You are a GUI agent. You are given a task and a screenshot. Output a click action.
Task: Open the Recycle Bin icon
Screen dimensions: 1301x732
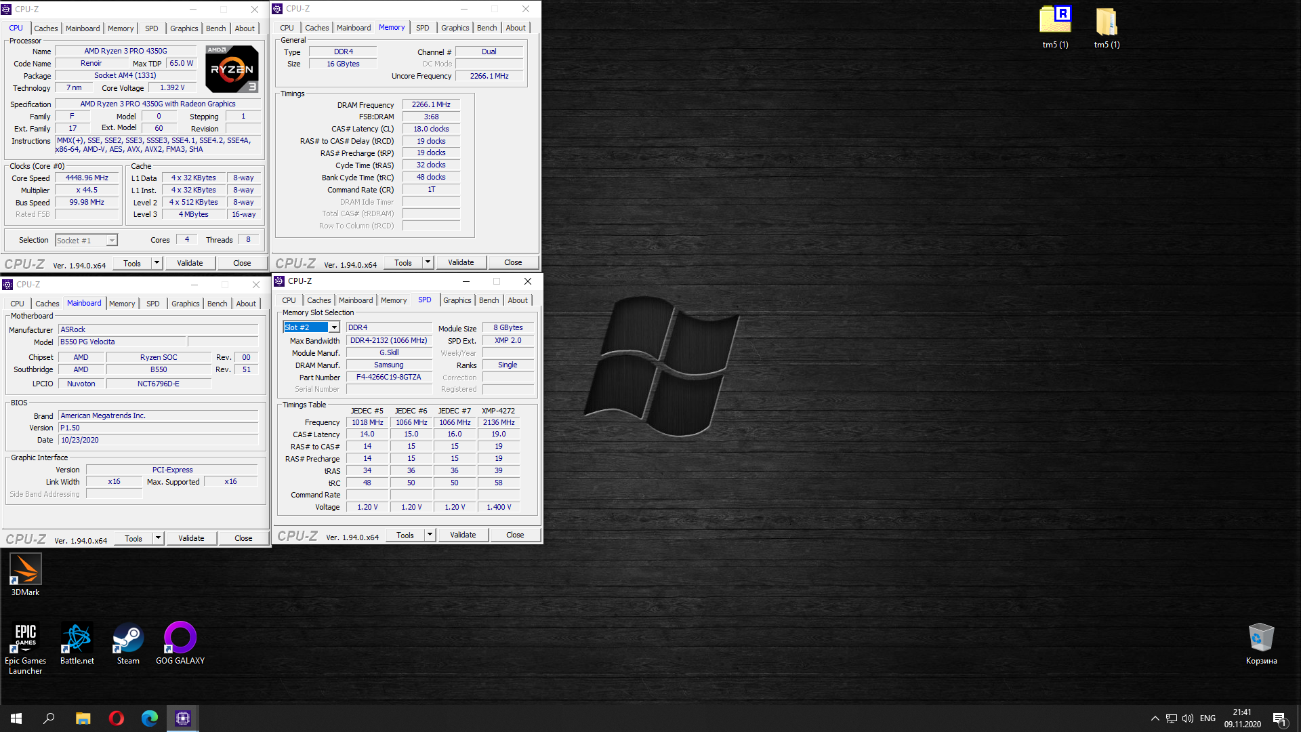[1261, 643]
